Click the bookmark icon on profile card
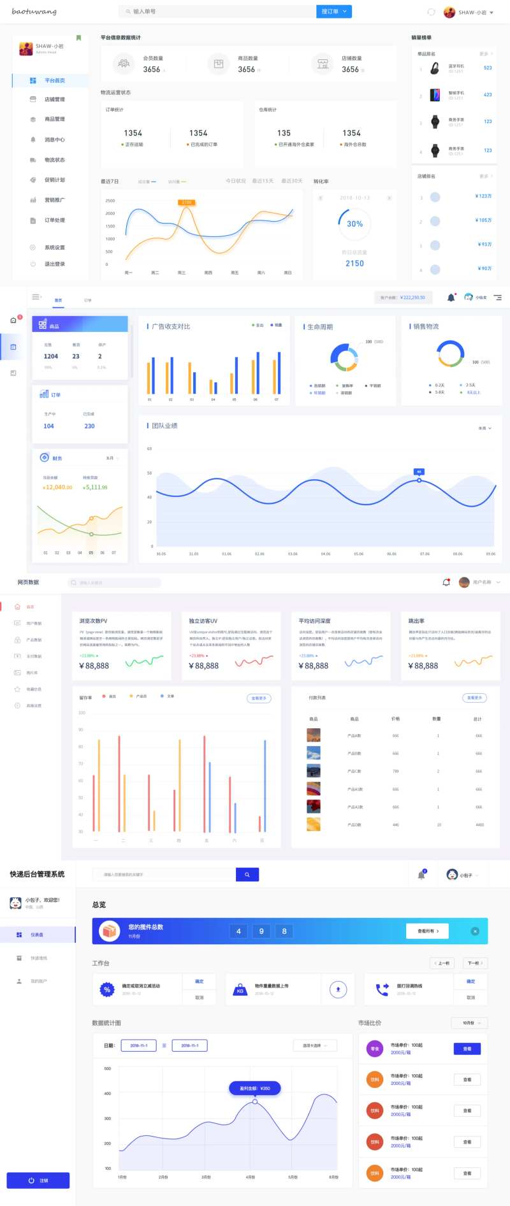Viewport: 510px width, 1206px height. [78, 38]
